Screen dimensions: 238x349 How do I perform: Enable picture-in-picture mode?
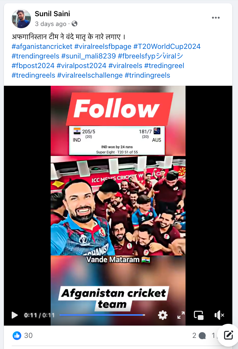pos(199,315)
